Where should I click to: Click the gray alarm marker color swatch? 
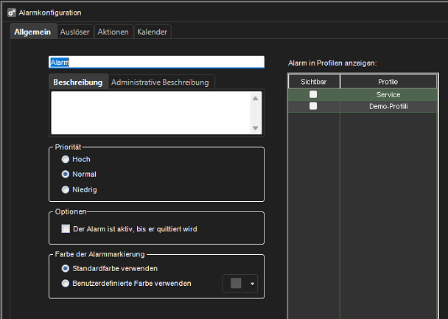[x=236, y=284]
